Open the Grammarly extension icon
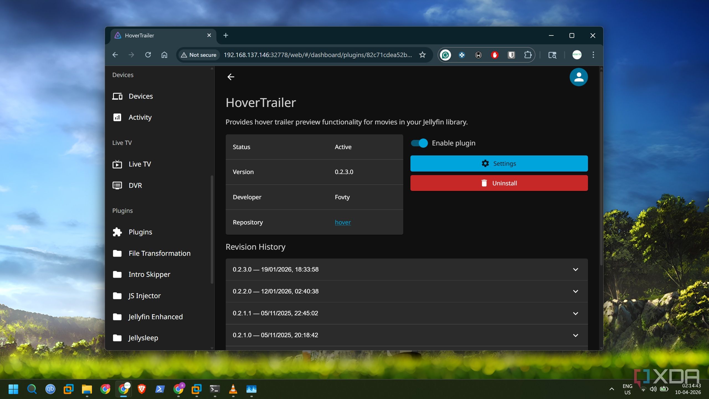This screenshot has width=709, height=399. pyautogui.click(x=445, y=55)
